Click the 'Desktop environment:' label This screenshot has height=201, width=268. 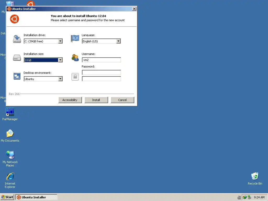(37, 73)
